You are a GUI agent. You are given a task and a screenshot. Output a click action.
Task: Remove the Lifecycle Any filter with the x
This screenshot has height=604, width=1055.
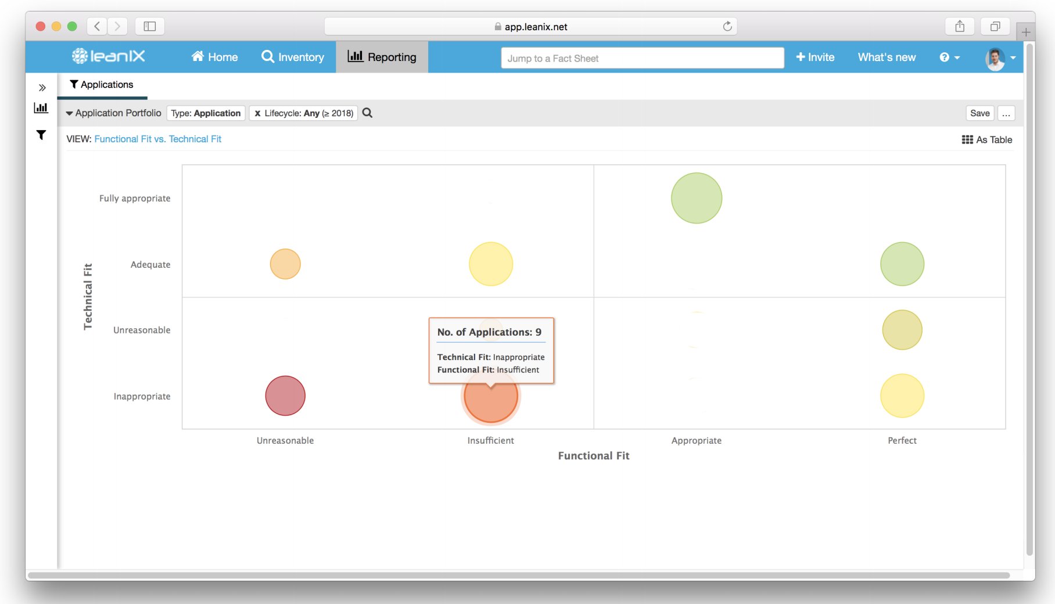click(257, 113)
